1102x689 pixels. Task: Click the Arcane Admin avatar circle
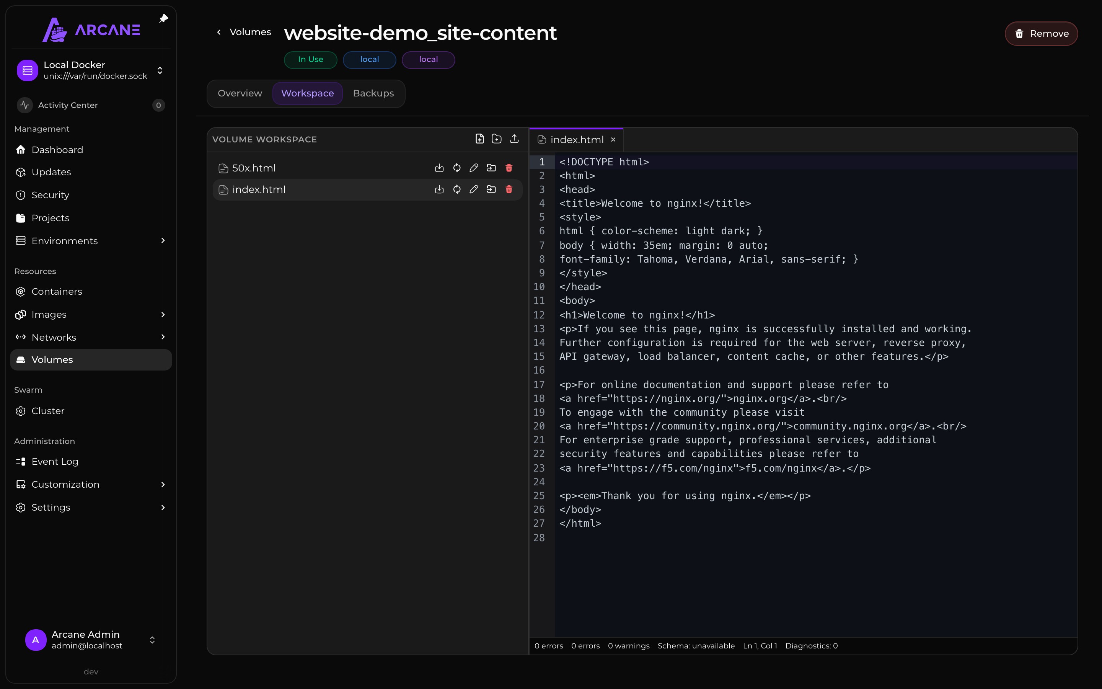coord(36,640)
